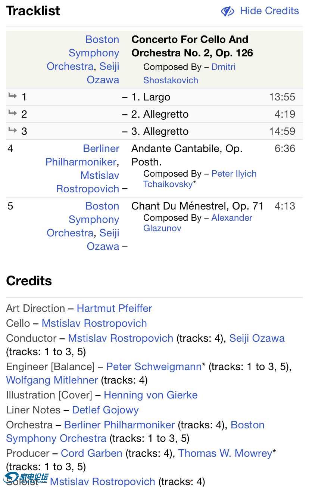Click the forum watermark logo at bottom left
Viewport: 309px width, 487px height.
26,478
